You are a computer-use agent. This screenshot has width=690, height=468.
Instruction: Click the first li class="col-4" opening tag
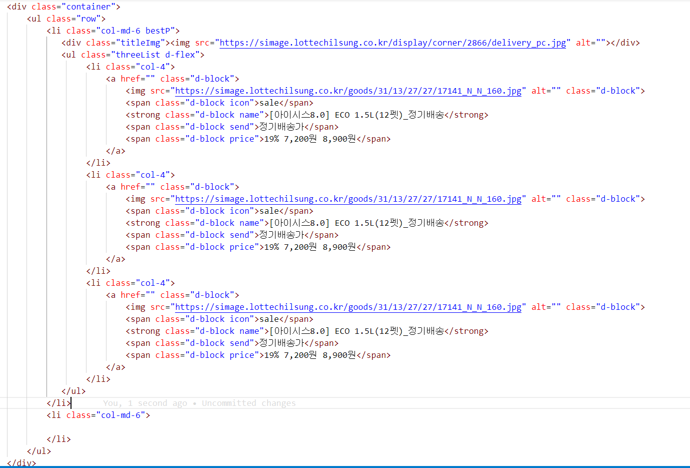point(130,67)
